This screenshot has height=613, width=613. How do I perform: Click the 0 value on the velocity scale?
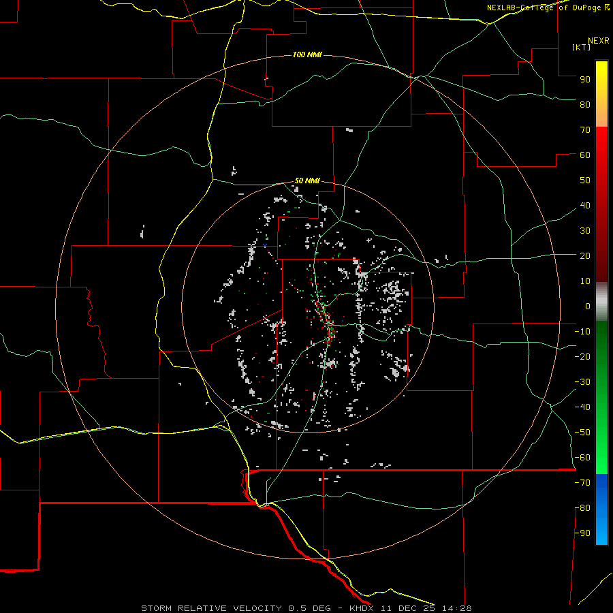588,306
